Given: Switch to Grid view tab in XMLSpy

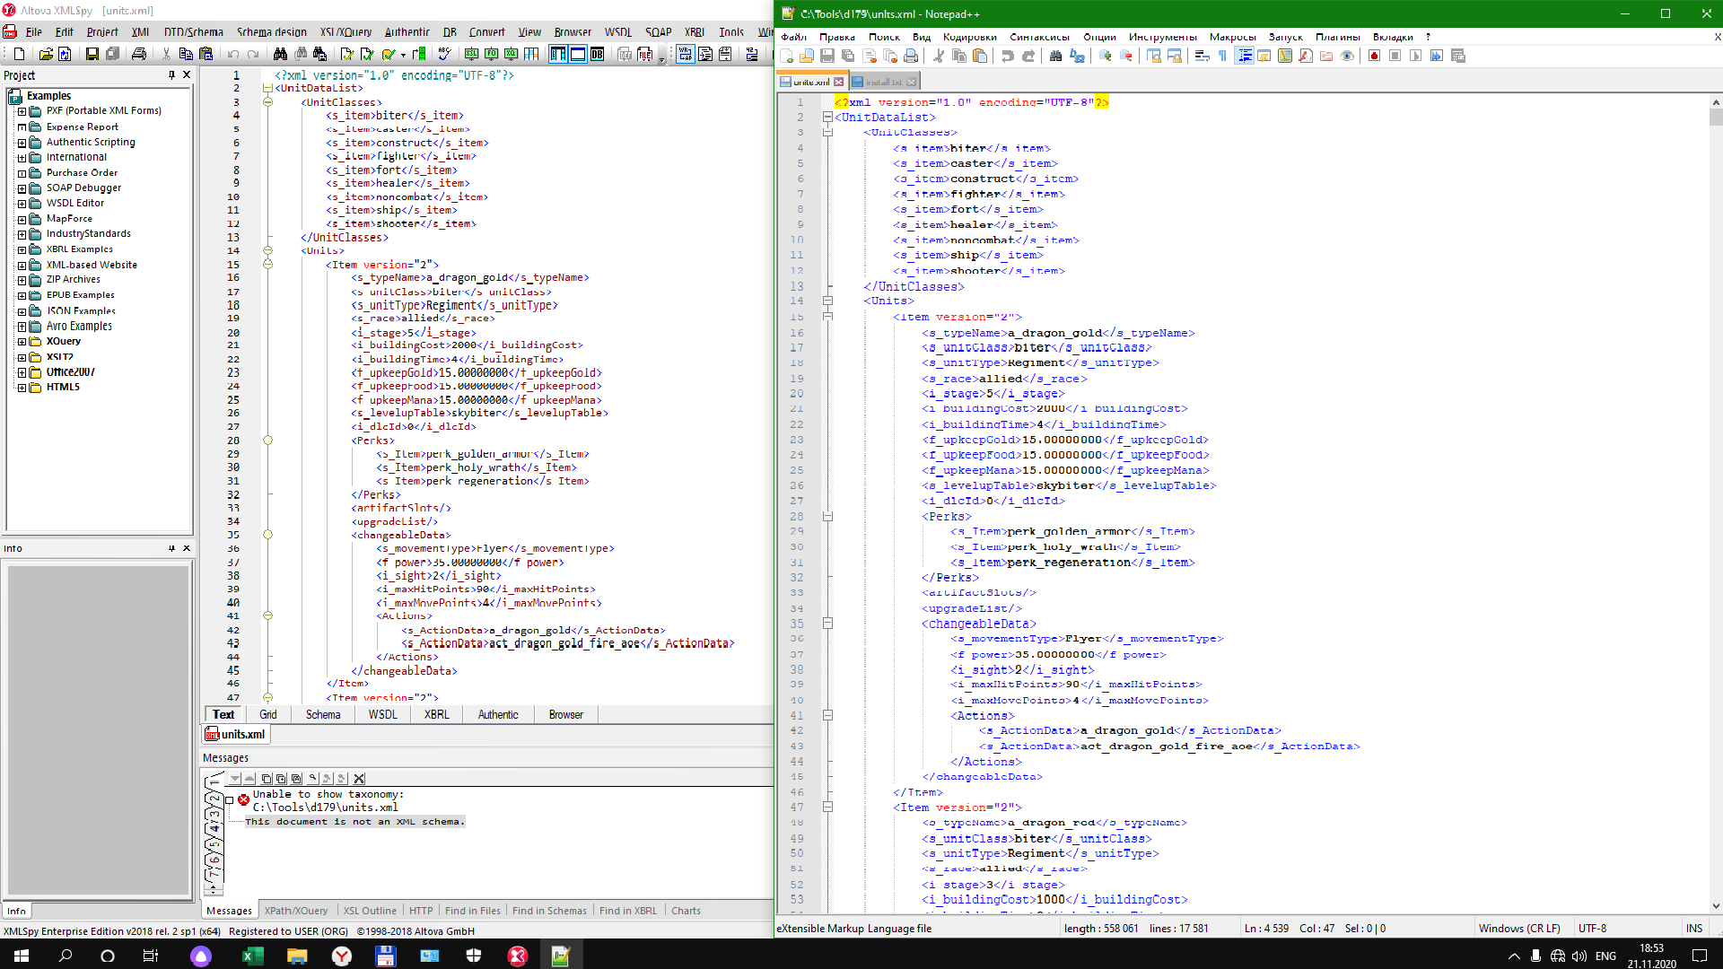Looking at the screenshot, I should tap(267, 715).
